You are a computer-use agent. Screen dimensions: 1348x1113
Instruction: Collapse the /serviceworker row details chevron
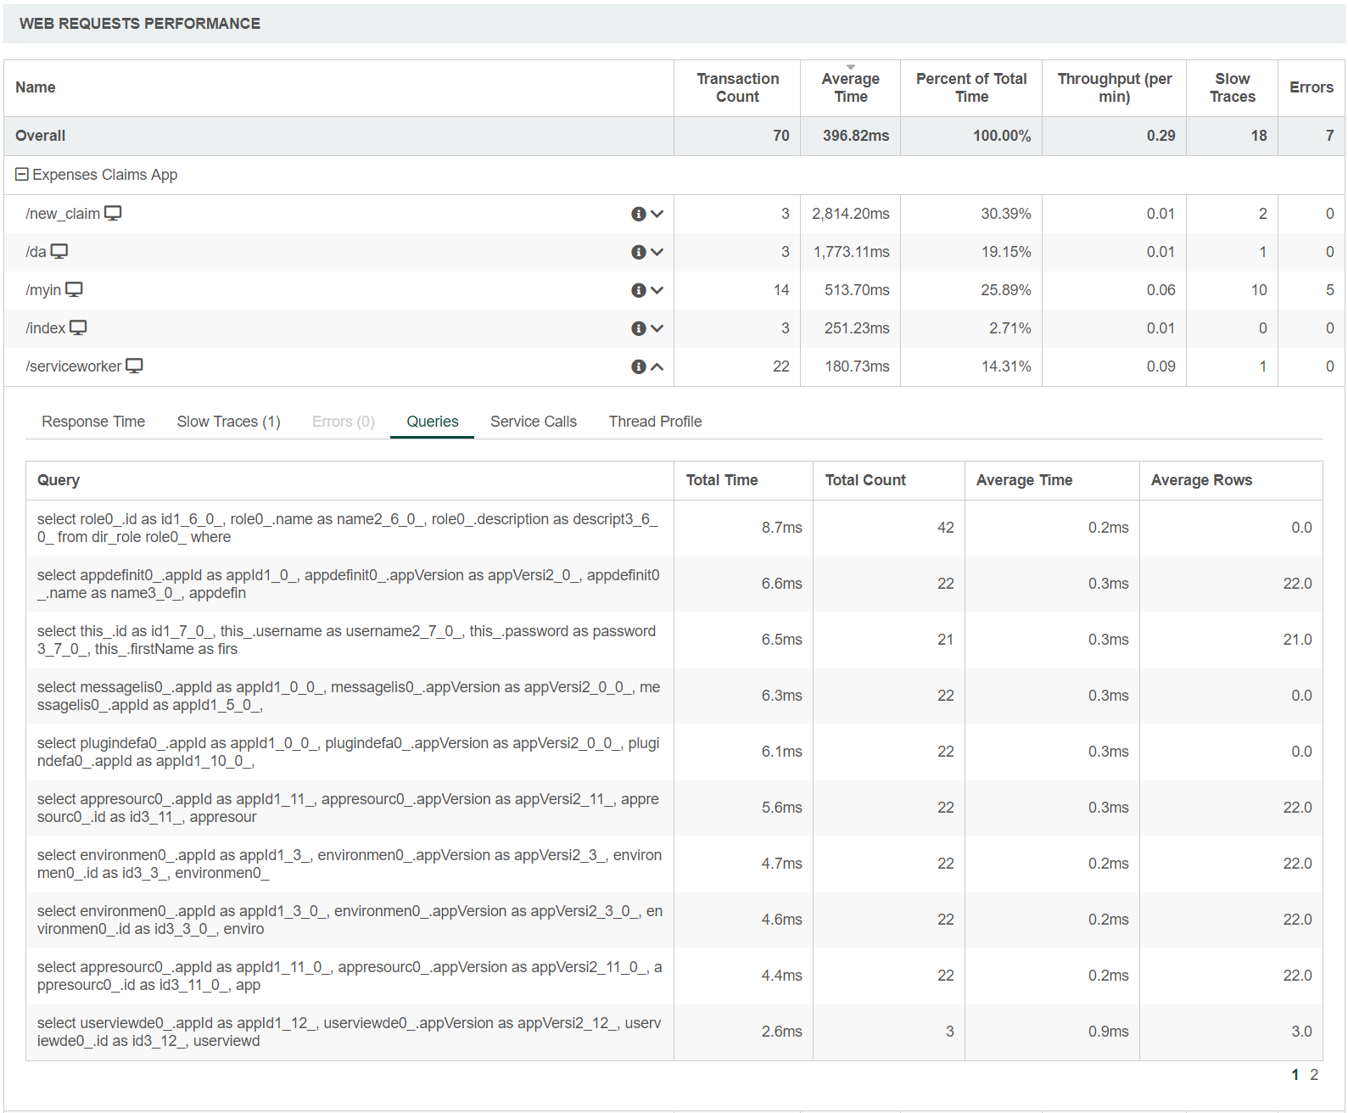pyautogui.click(x=657, y=366)
